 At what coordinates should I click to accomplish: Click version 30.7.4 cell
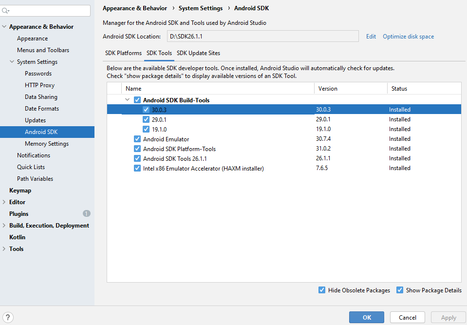[323, 139]
